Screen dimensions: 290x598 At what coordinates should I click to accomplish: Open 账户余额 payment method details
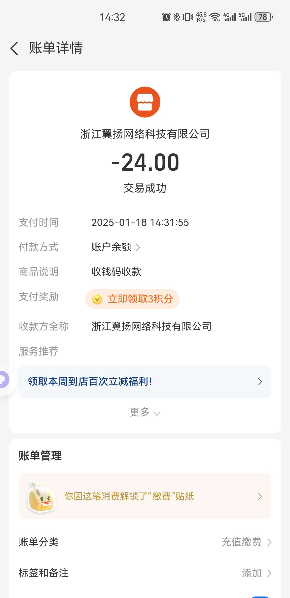coord(116,247)
